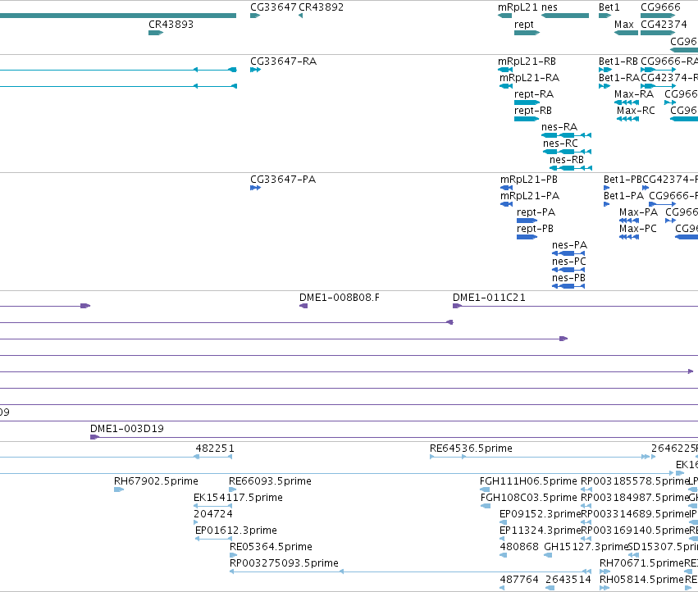Screen dimensions: 698x592
Task: Click the CR43892 gene label
Action: 321,7
